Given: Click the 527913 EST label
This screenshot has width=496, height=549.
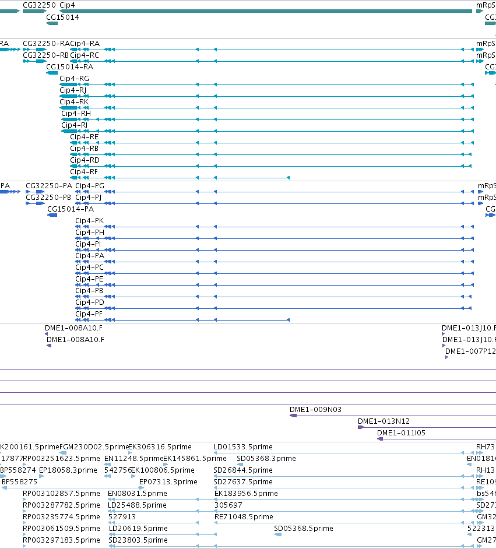Looking at the screenshot, I should [x=122, y=517].
